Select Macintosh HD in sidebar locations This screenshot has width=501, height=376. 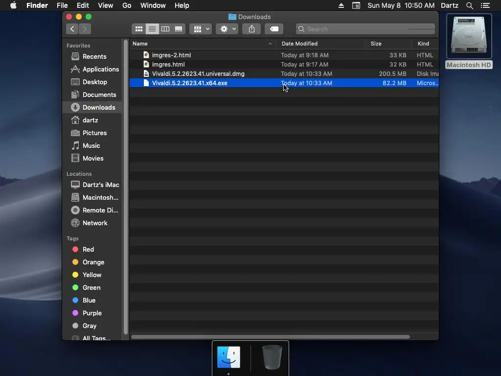[92, 198]
